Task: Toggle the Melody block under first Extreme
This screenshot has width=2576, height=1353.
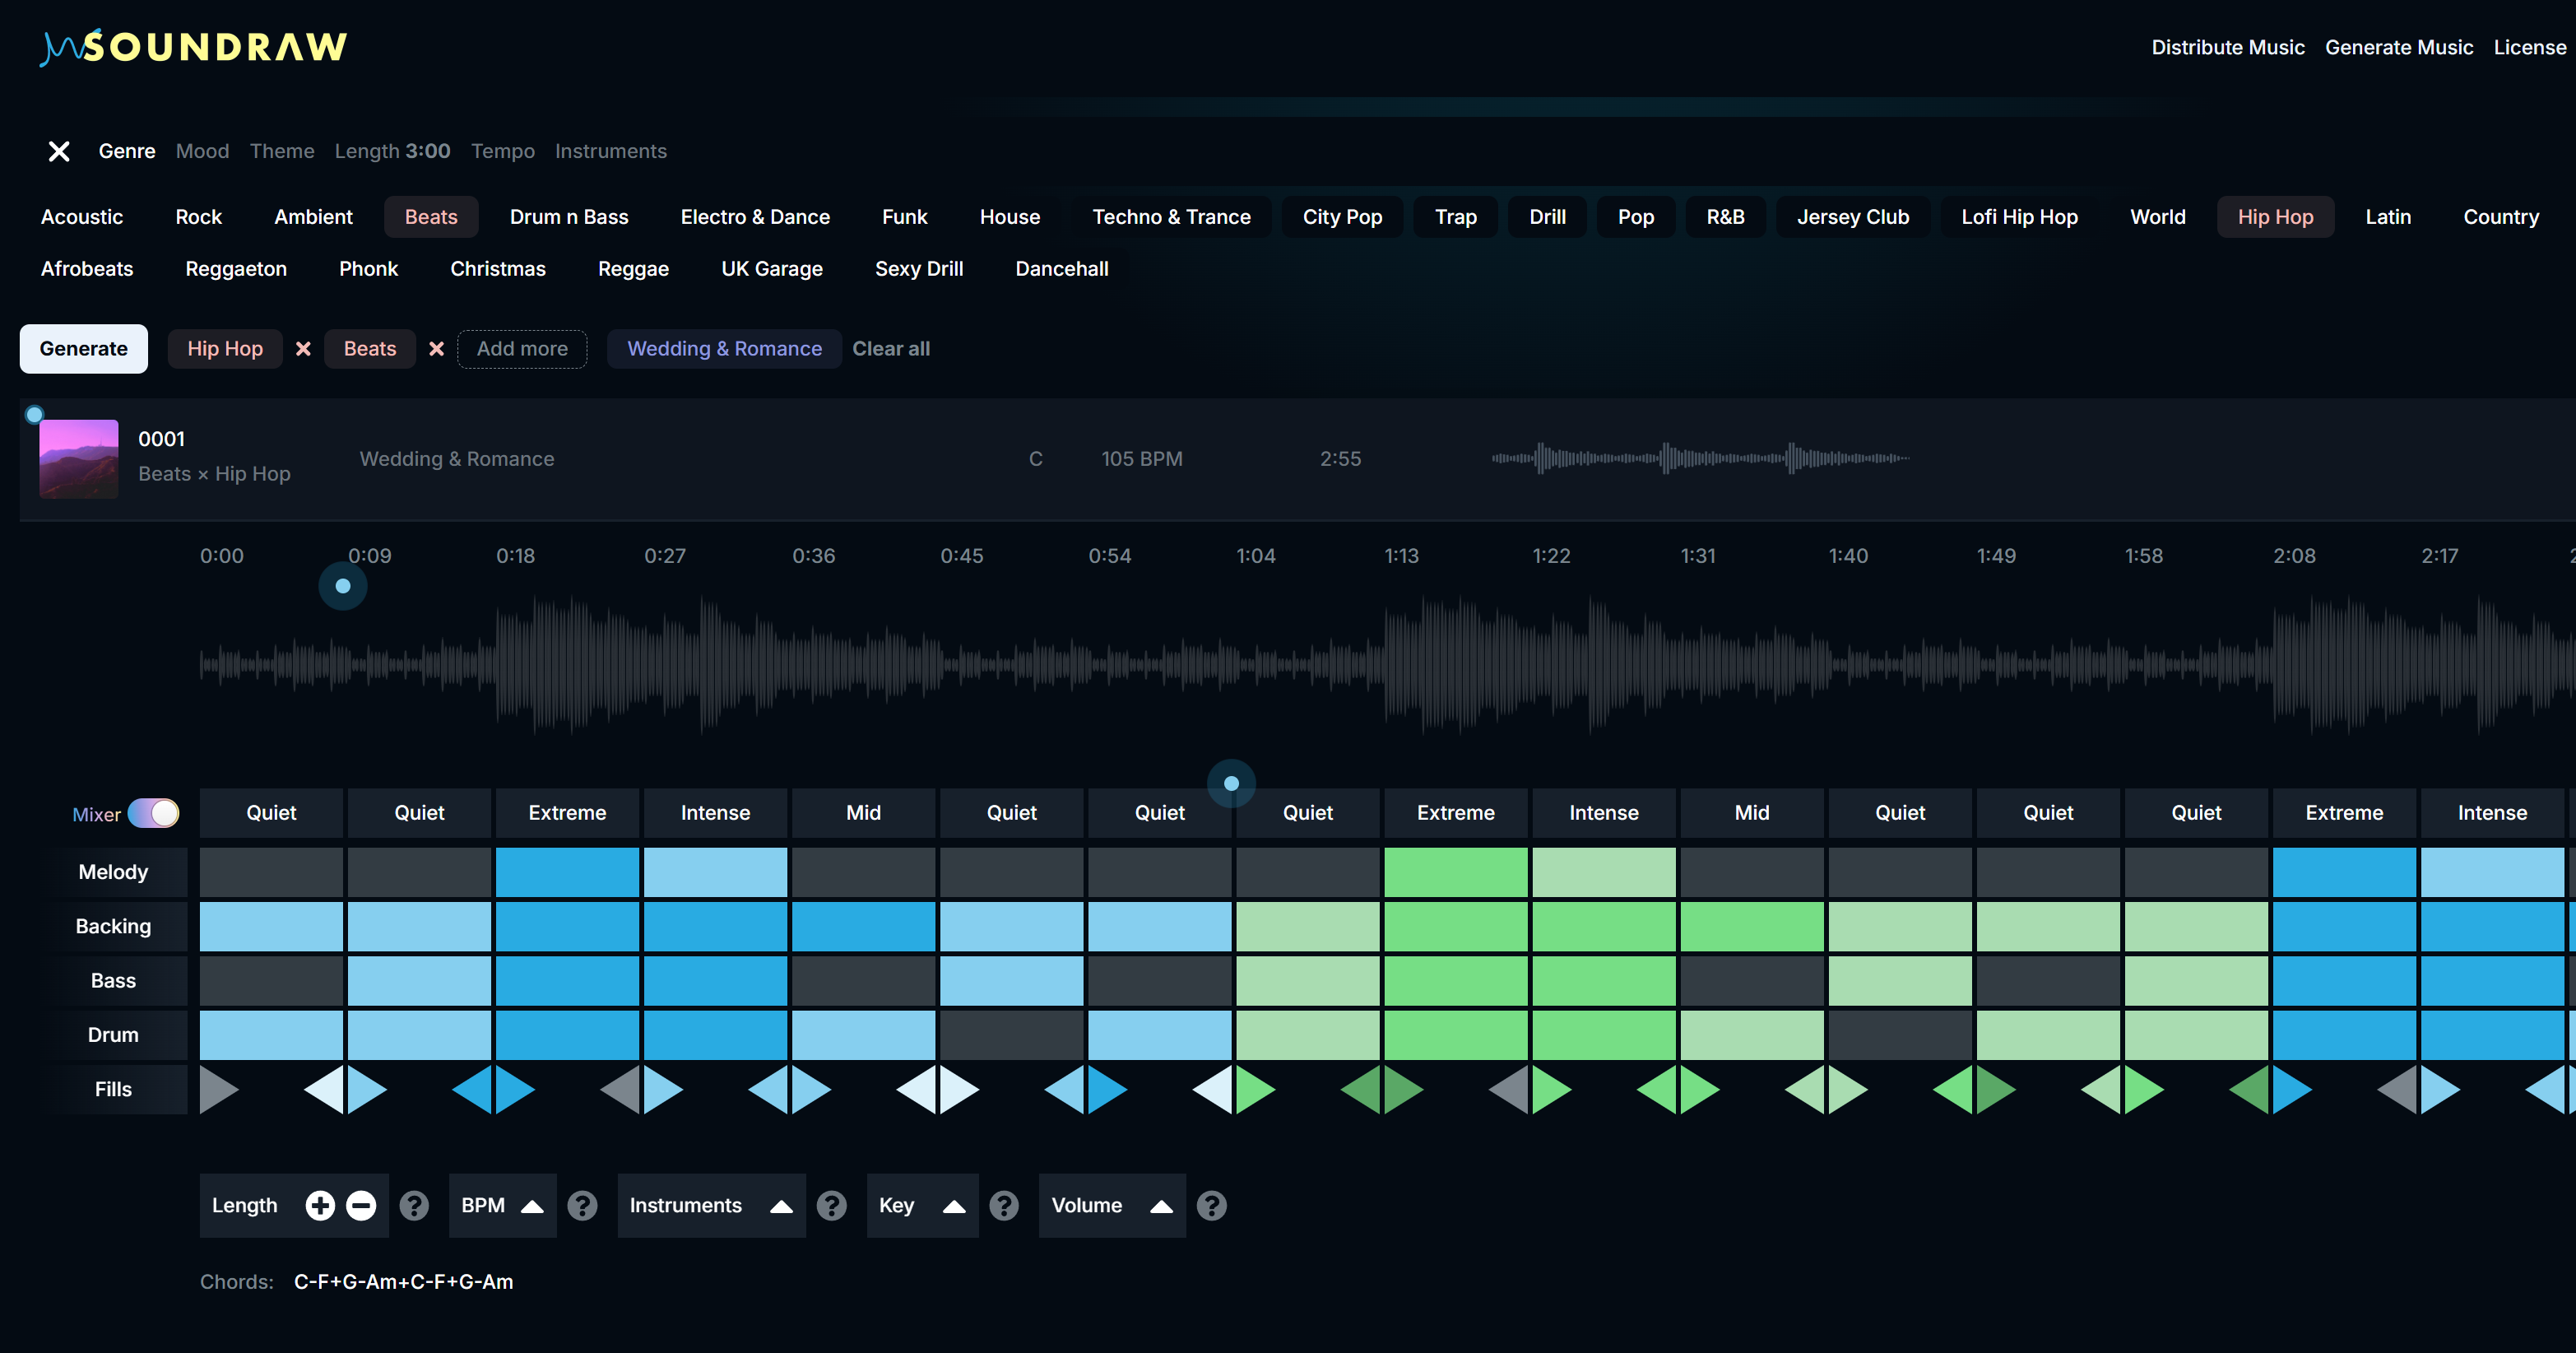Action: click(x=567, y=872)
